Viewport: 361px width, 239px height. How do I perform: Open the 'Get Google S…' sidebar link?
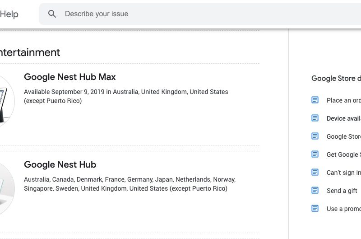[343, 155]
